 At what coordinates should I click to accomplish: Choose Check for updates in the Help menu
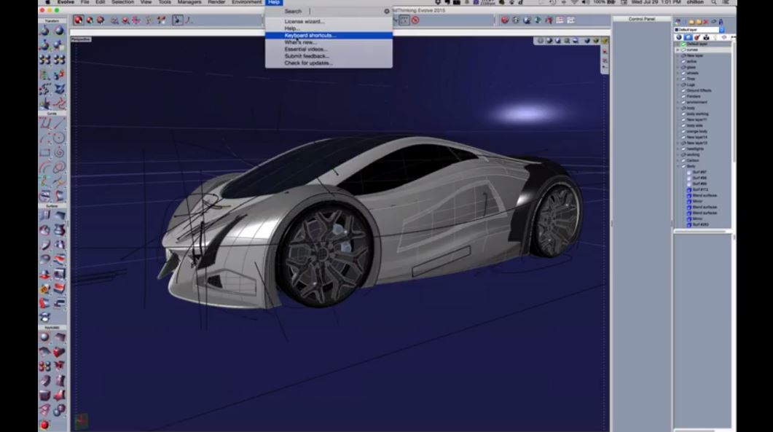(x=308, y=63)
